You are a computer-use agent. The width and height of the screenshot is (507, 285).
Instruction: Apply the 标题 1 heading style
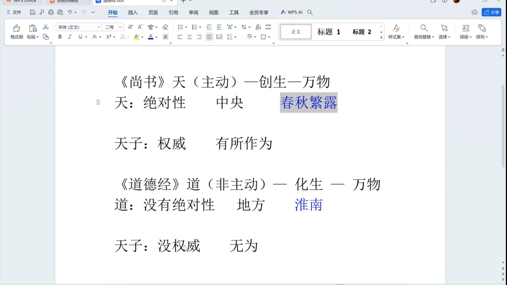tap(329, 32)
